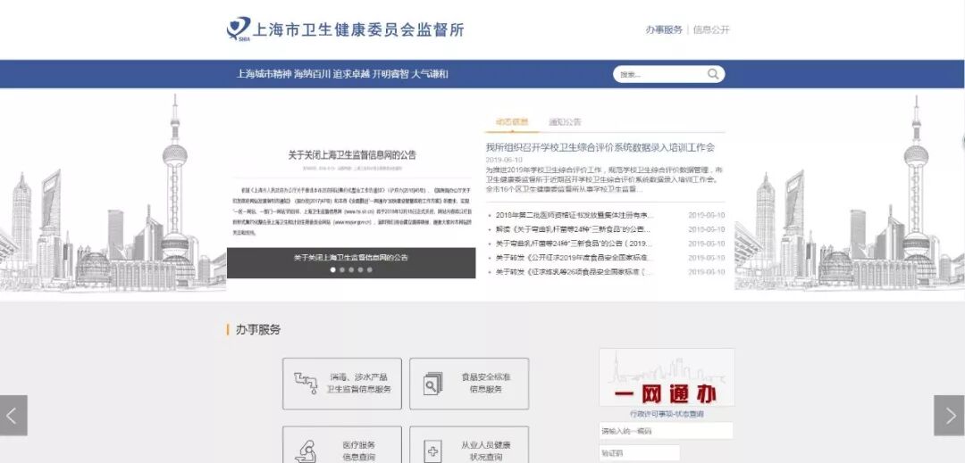
Task: Open 消毒、涉水产品卫生监督信息服务 card
Action: pos(342,384)
